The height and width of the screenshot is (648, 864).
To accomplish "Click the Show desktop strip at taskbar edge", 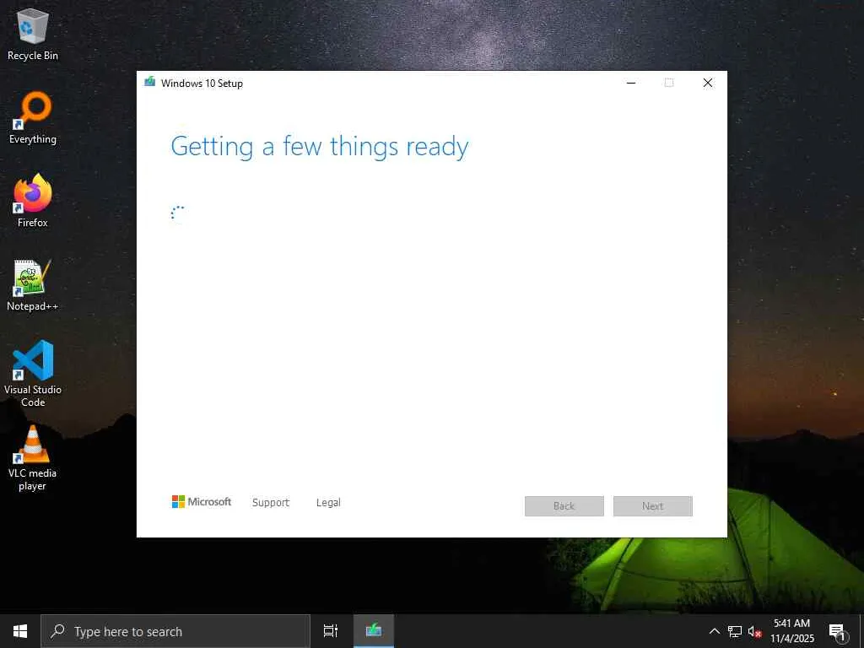I will pyautogui.click(x=861, y=631).
